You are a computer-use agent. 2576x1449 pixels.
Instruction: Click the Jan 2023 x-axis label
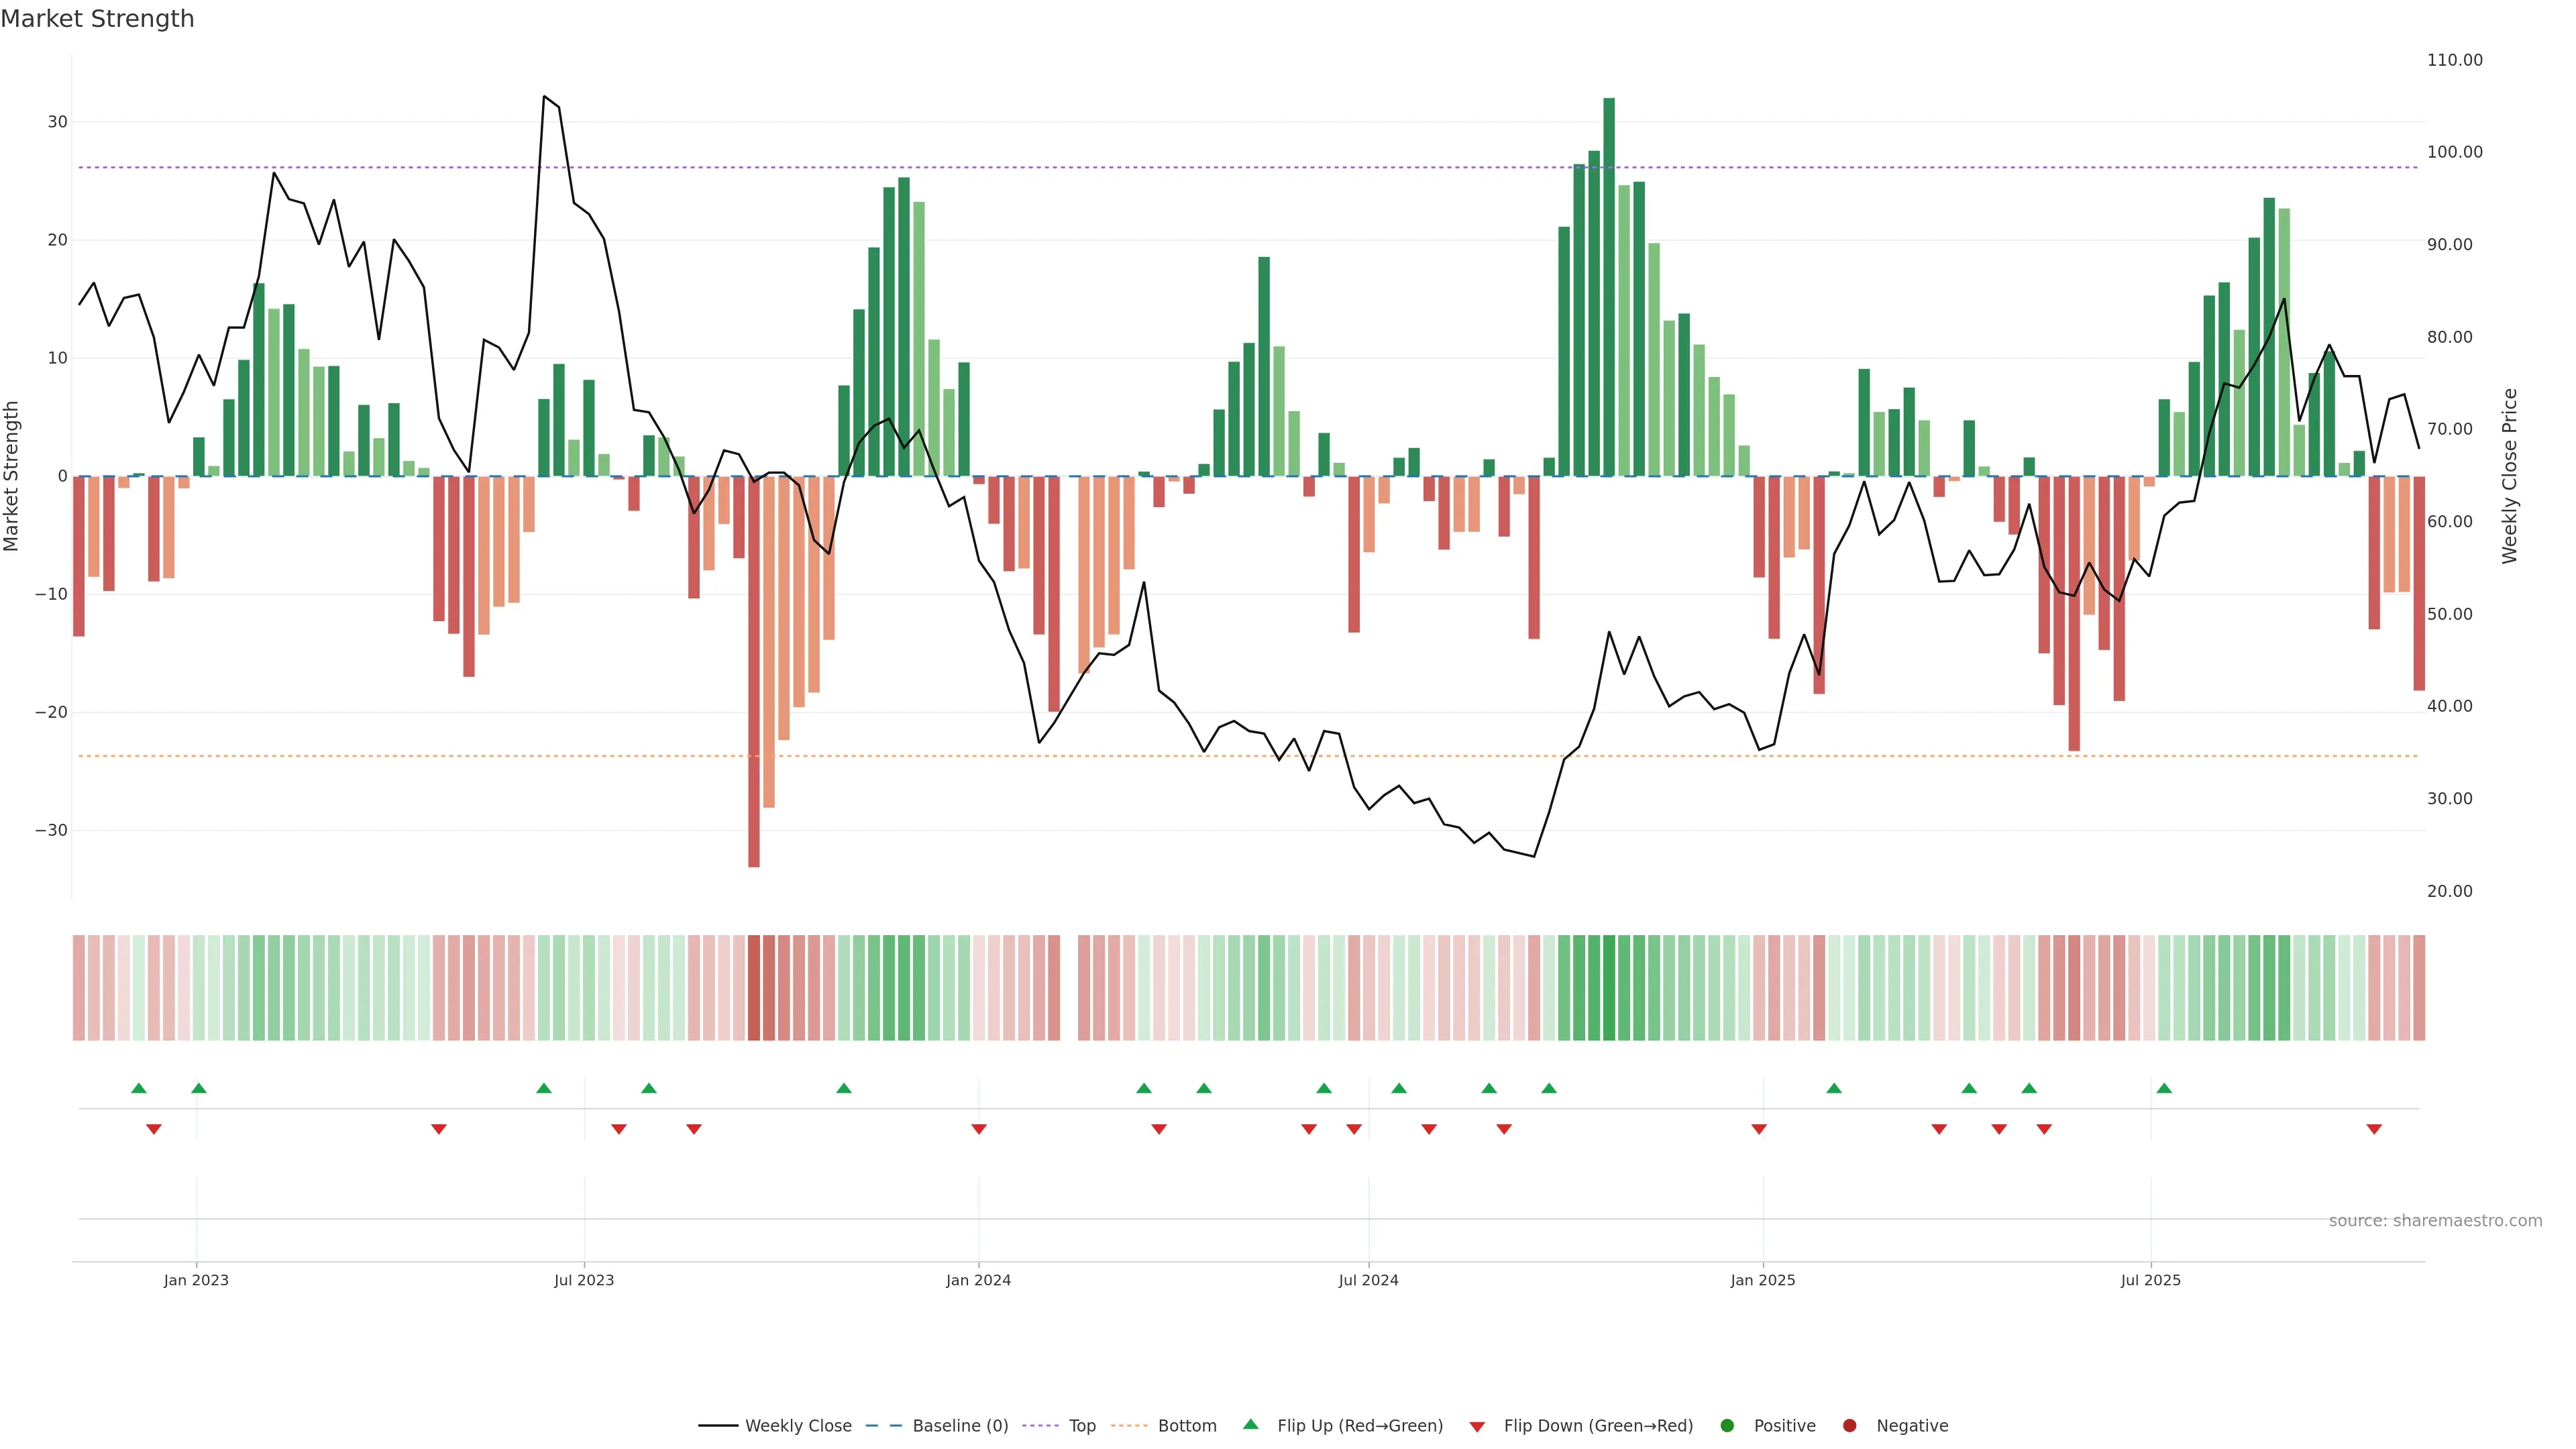pyautogui.click(x=196, y=1280)
